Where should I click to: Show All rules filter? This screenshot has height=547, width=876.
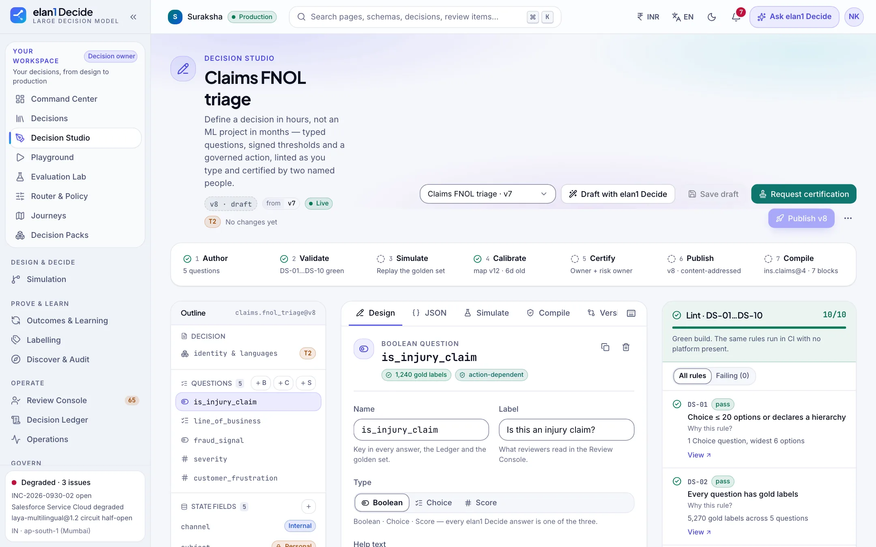692,376
